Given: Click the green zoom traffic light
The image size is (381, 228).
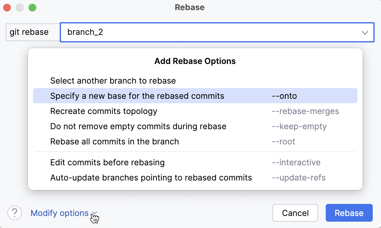Looking at the screenshot, I should (x=32, y=7).
